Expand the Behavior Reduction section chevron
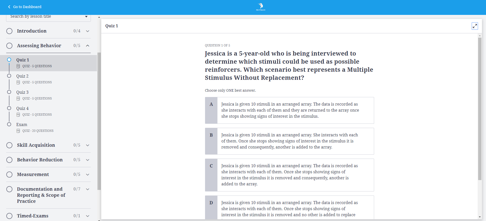The width and height of the screenshot is (486, 221). click(88, 160)
